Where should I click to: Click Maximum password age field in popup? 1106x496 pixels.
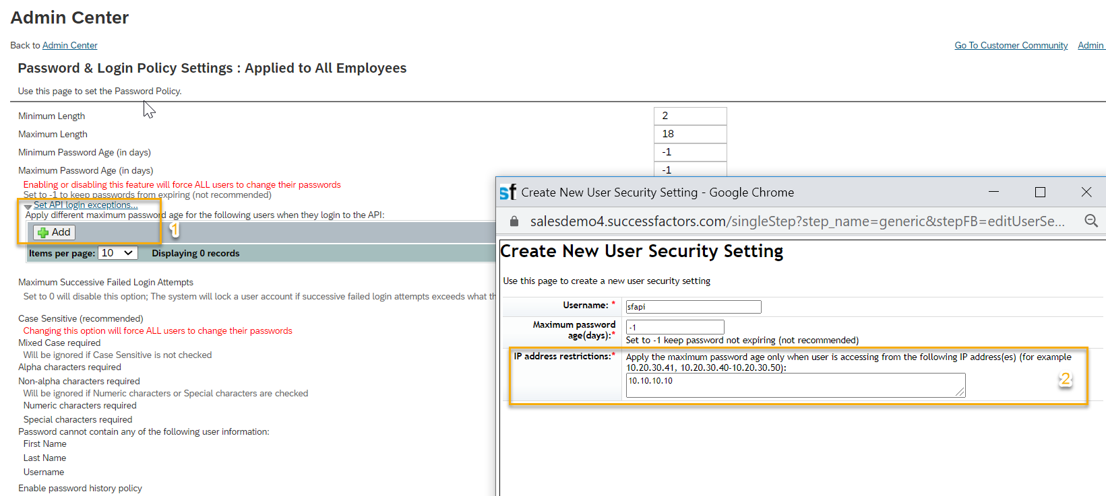tap(675, 327)
